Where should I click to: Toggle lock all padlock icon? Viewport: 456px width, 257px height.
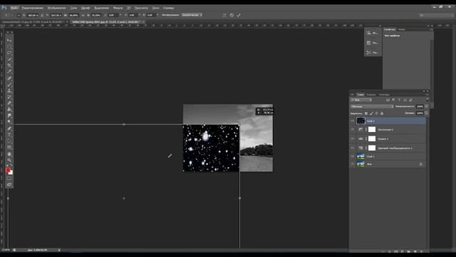click(382, 114)
